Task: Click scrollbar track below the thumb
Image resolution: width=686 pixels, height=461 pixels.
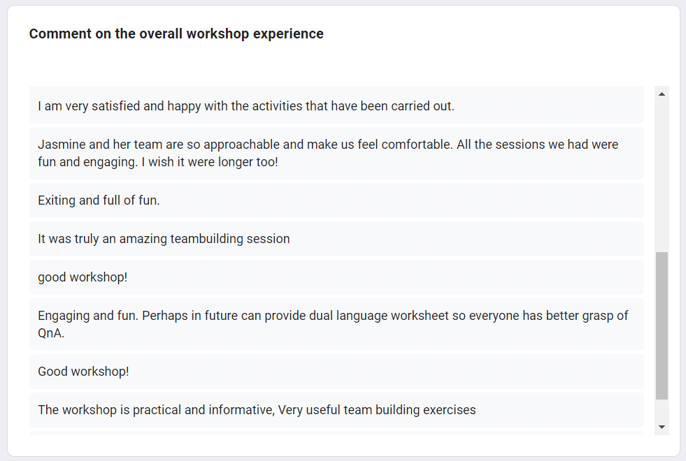Action: pos(662,409)
